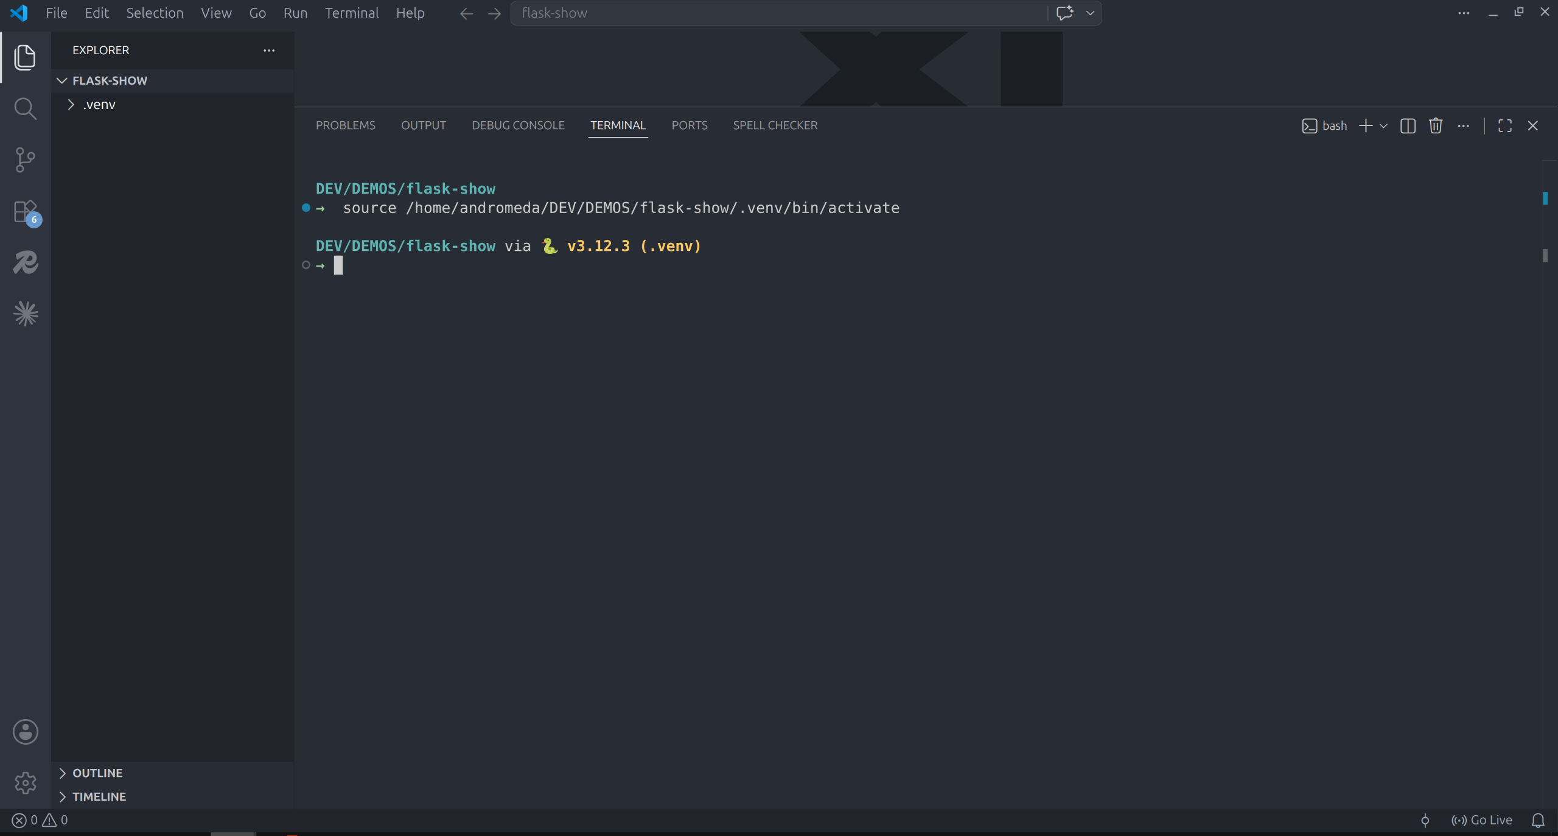
Task: Click the v3.12.3 (.venv) prompt text
Action: point(634,246)
